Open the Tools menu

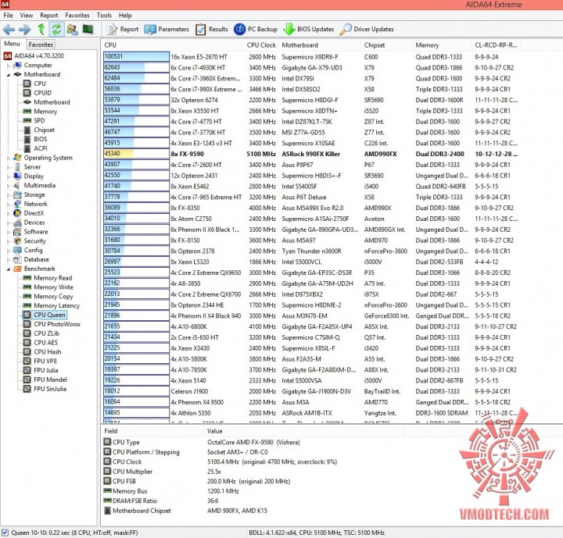coord(104,16)
